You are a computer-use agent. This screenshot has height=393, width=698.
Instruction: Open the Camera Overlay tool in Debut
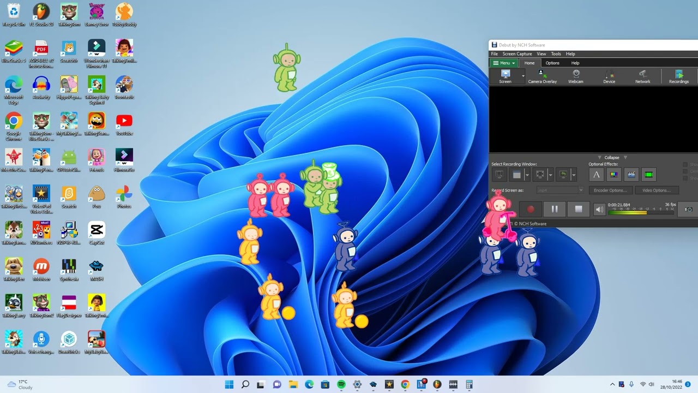[542, 76]
